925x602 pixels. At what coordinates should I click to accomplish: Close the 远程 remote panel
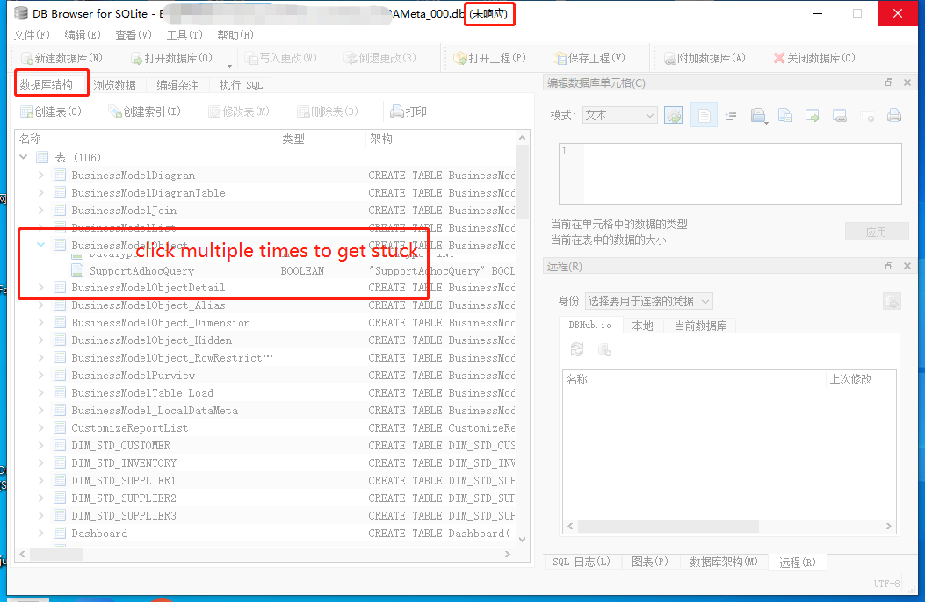click(x=907, y=266)
